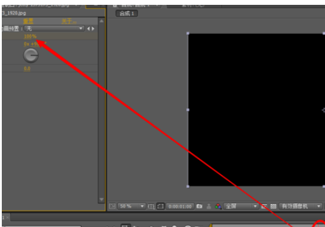Viewport: 325px width, 227px height.
Task: Click the 3_1920.jpg layer name text
Action: (x=14, y=13)
